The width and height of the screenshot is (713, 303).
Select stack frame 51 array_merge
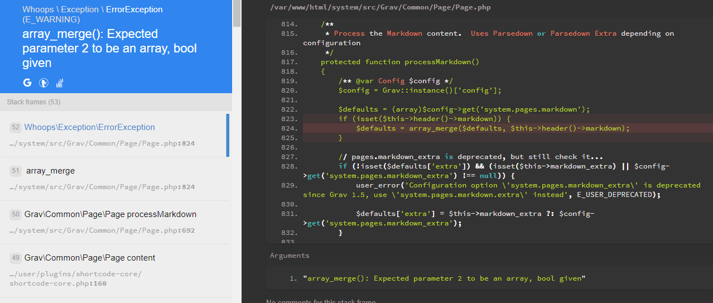pyautogui.click(x=115, y=179)
